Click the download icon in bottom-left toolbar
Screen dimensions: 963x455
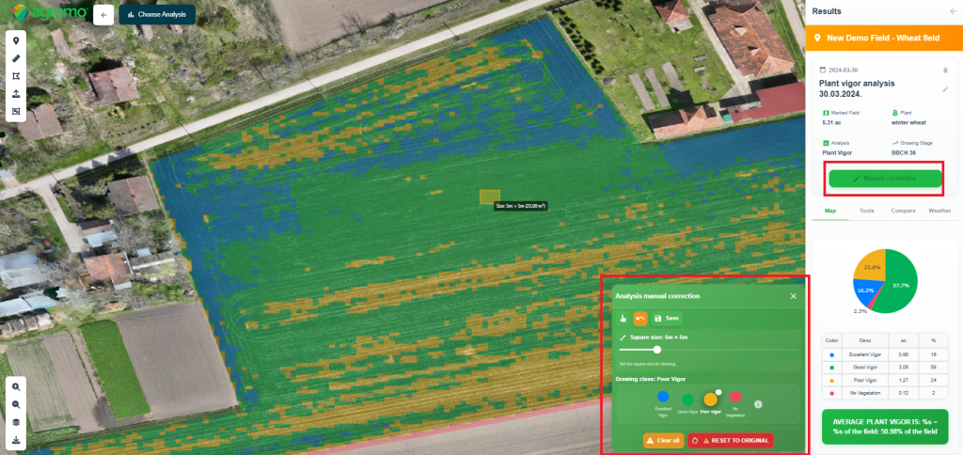16,440
